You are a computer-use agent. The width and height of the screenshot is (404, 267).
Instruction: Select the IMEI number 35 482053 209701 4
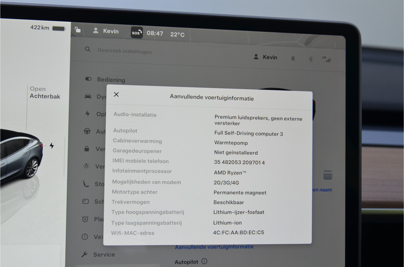pos(239,162)
